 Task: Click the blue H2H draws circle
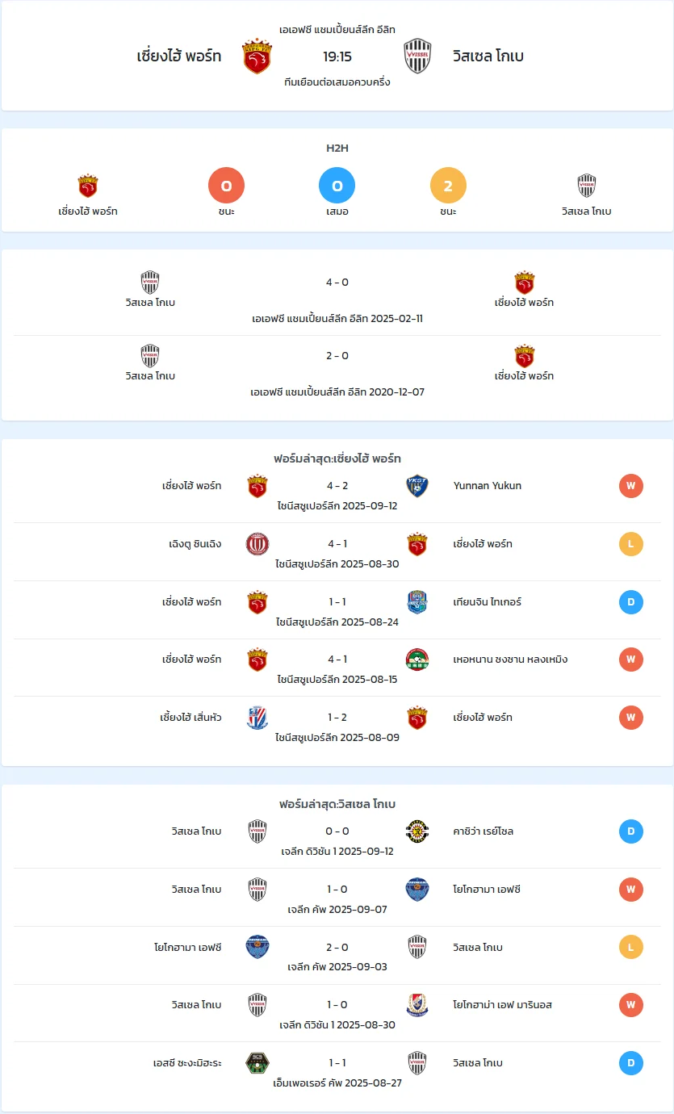point(337,186)
